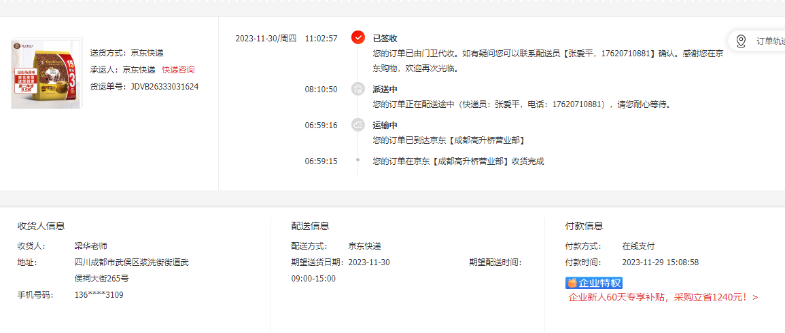This screenshot has height=333, width=785.
Task: Click the date 2023-11-30/周四
Action: point(266,39)
